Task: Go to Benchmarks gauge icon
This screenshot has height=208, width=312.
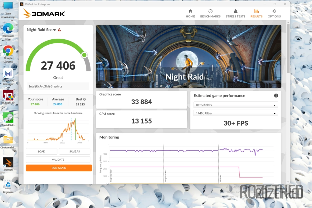Action: pos(210,11)
